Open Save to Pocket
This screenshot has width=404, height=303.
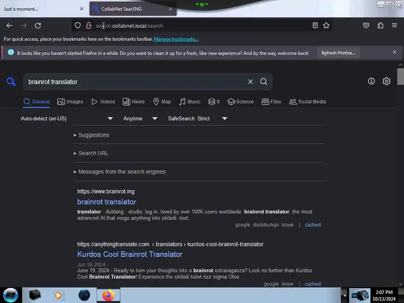pos(366,25)
